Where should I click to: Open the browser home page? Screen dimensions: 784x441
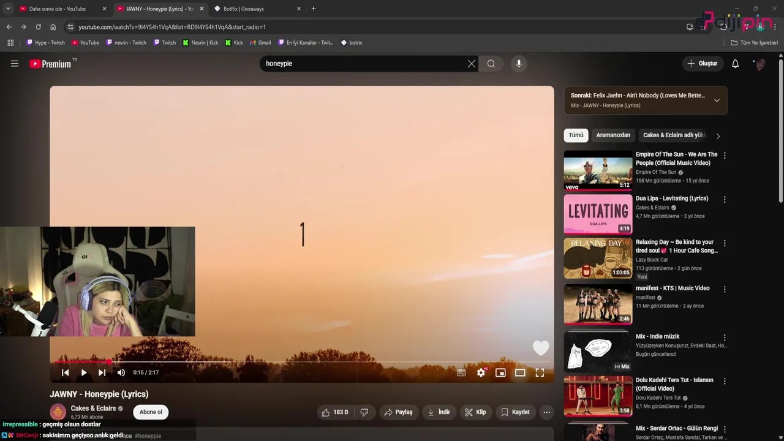53,27
